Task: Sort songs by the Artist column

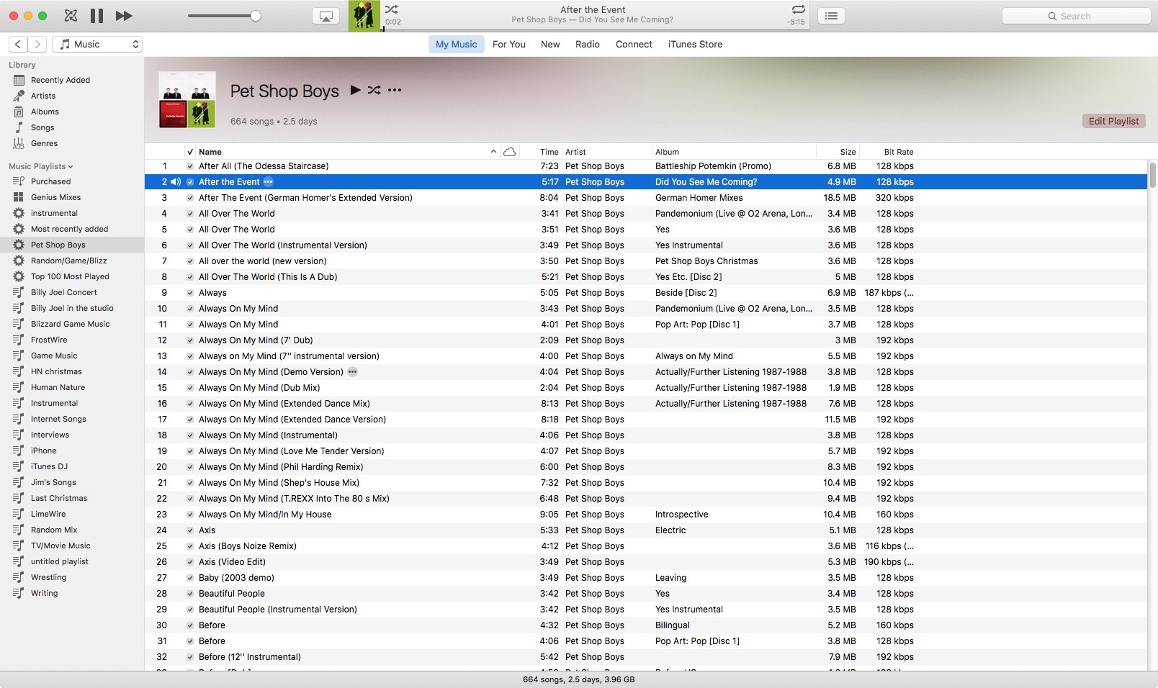Action: coord(606,152)
